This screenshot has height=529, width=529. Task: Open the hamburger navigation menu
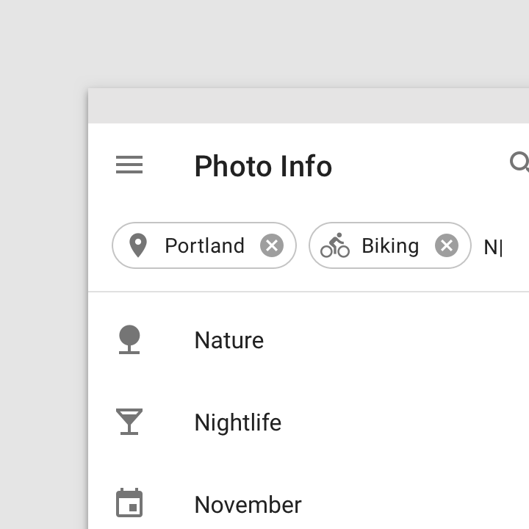[129, 165]
